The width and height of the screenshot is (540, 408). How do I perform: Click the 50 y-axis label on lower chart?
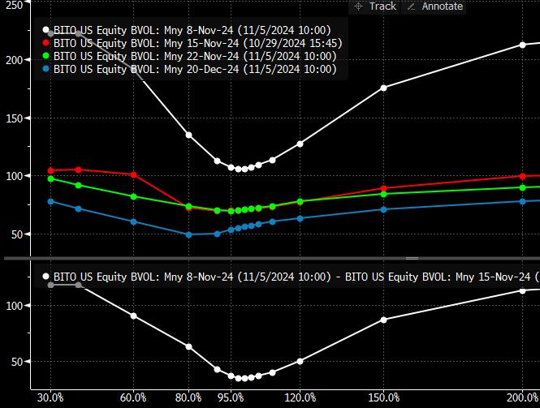click(17, 363)
